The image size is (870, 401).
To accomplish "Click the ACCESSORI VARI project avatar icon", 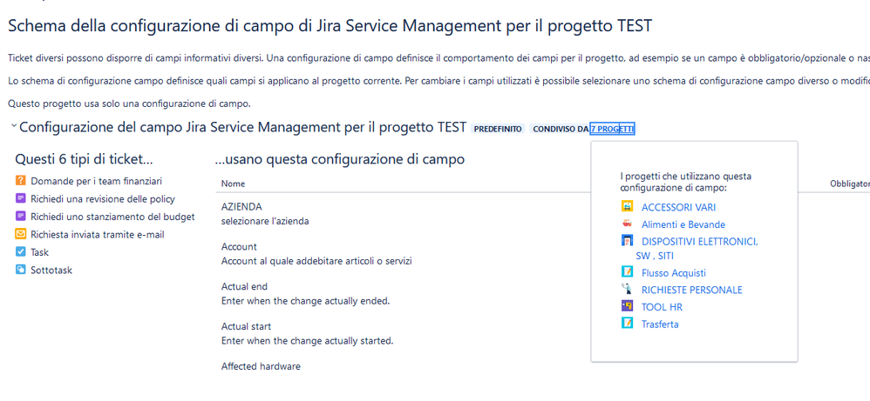I will [x=627, y=207].
